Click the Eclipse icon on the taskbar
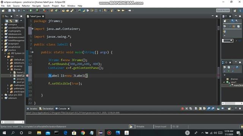The image size is (243, 136). click(x=100, y=133)
